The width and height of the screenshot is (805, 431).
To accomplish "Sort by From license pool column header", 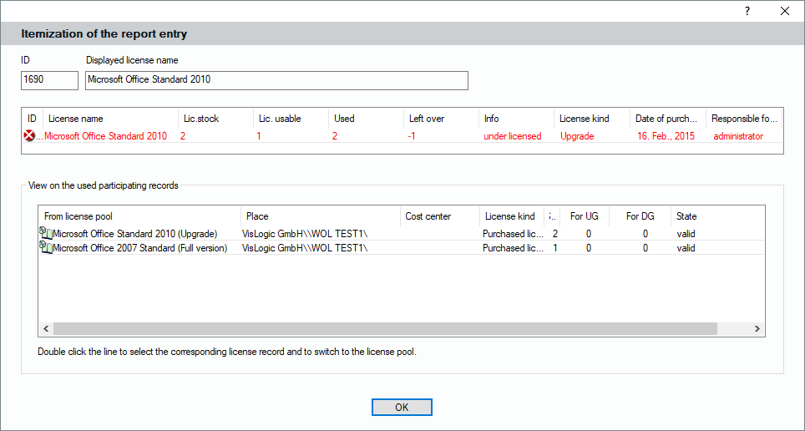I will tap(140, 216).
